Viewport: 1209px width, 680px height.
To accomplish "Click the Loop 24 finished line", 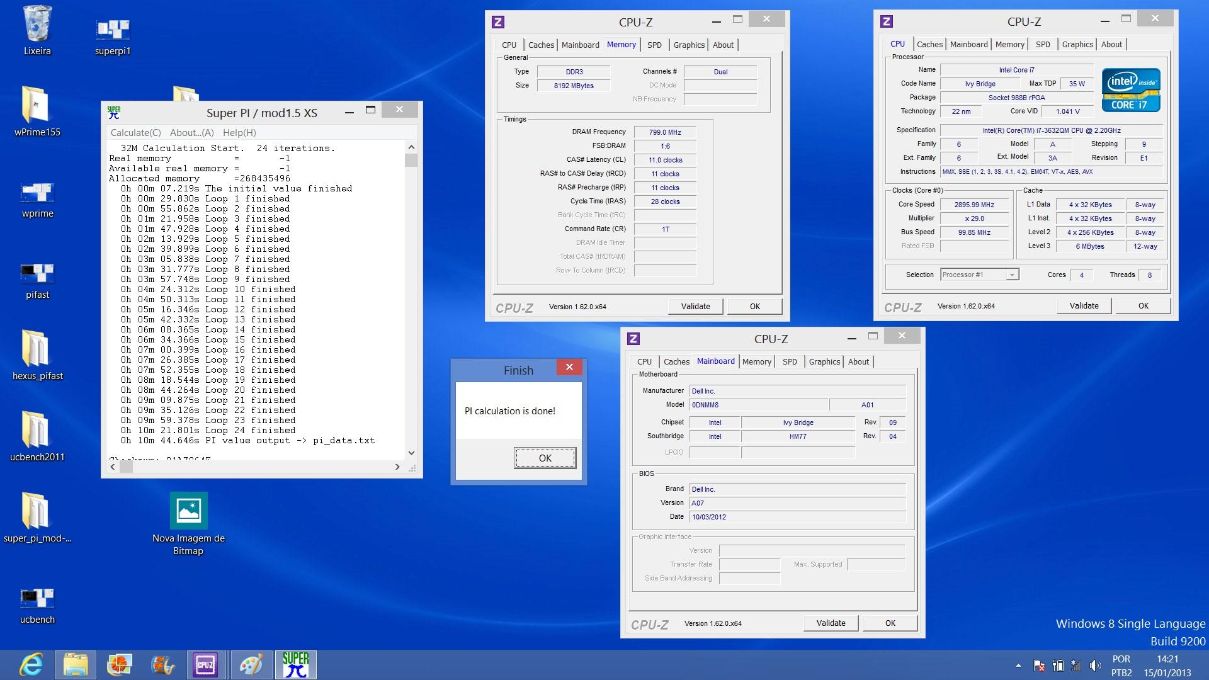I will tap(208, 431).
